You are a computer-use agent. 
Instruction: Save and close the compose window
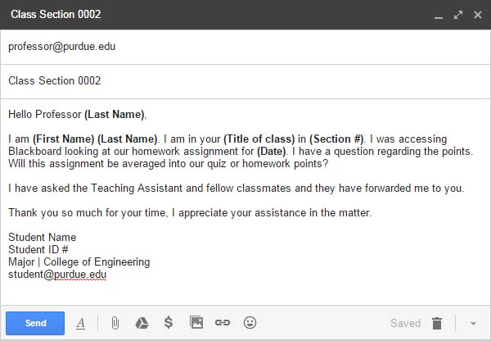(476, 15)
